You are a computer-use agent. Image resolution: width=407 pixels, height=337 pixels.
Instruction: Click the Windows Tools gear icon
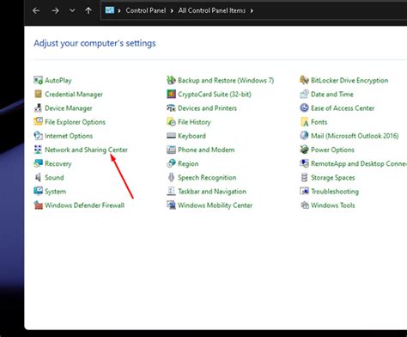(x=304, y=205)
